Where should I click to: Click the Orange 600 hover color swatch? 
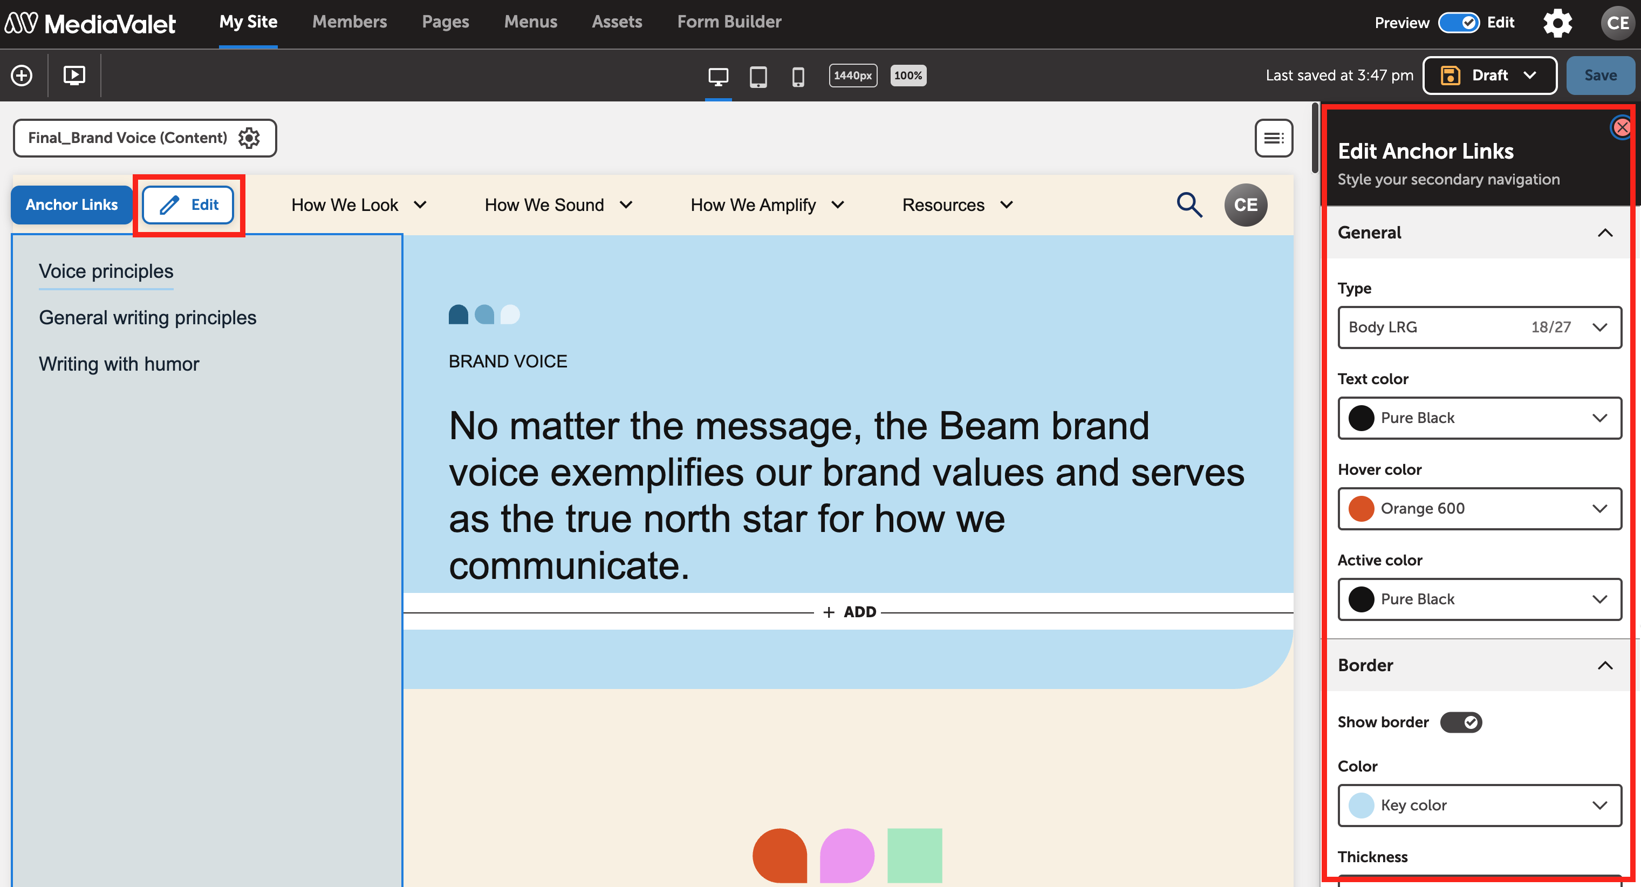click(1360, 508)
